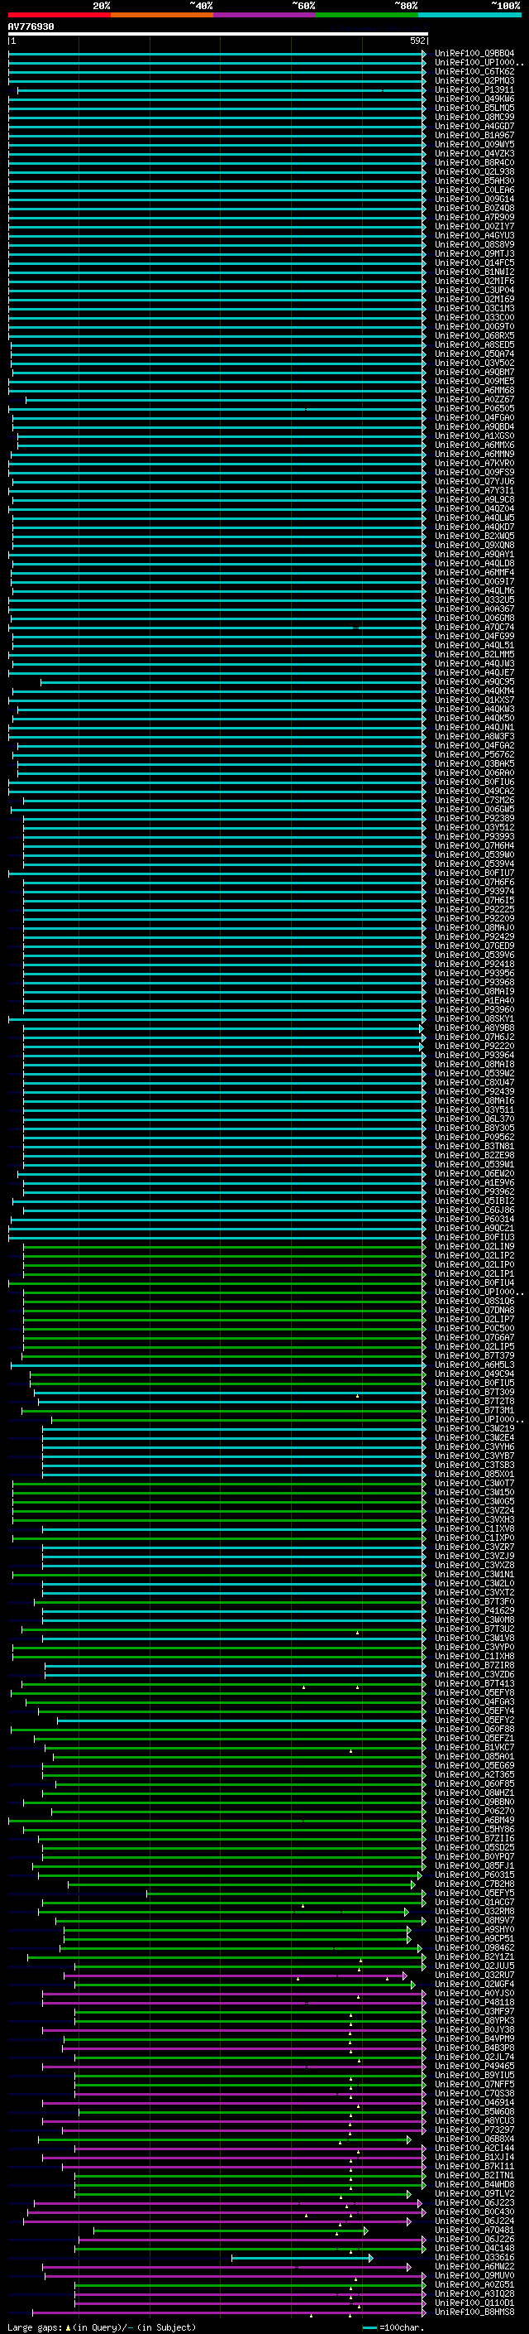
Task: Select label UniRef100_Q9MTJ3
Action: 474,253
